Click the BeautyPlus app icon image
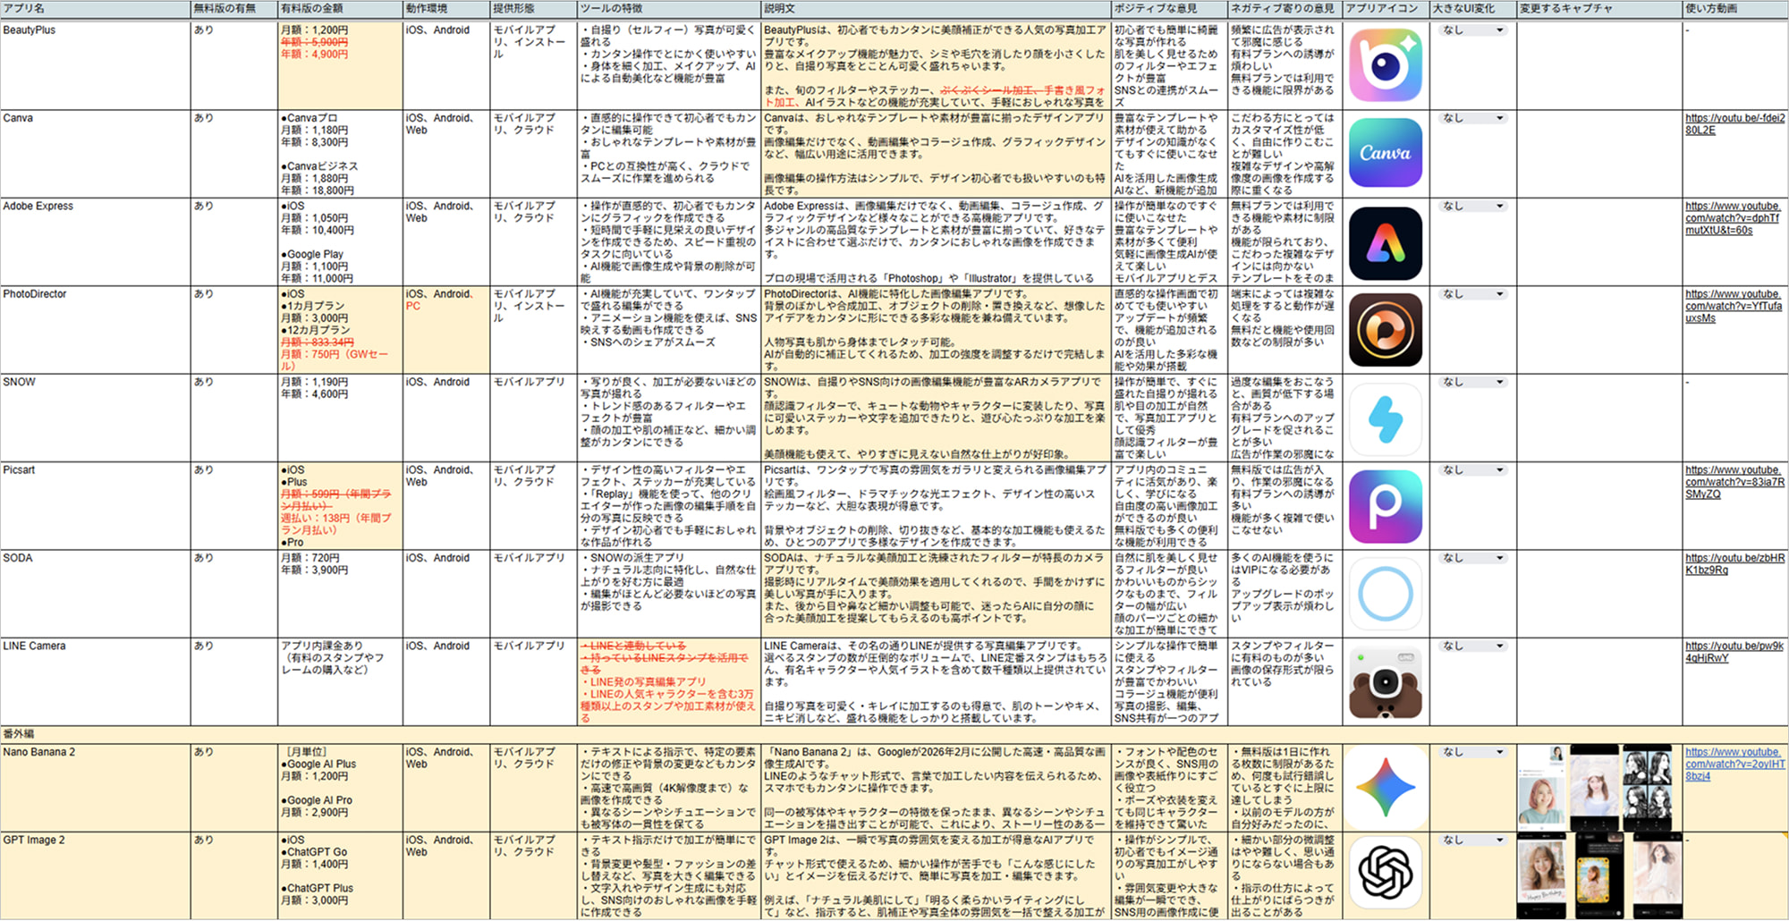 [1386, 65]
